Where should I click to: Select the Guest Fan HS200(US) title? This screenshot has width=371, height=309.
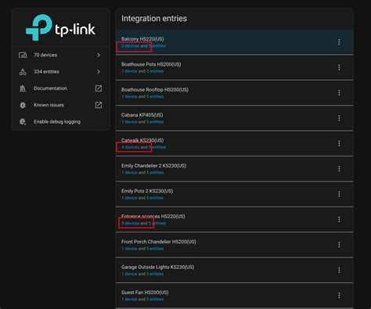pos(145,293)
